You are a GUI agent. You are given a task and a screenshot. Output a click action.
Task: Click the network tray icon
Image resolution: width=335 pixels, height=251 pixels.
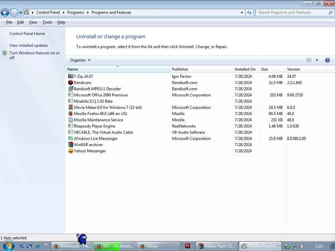(x=295, y=246)
